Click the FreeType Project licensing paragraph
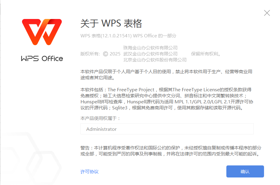This screenshot has width=280, height=185. pyautogui.click(x=167, y=99)
